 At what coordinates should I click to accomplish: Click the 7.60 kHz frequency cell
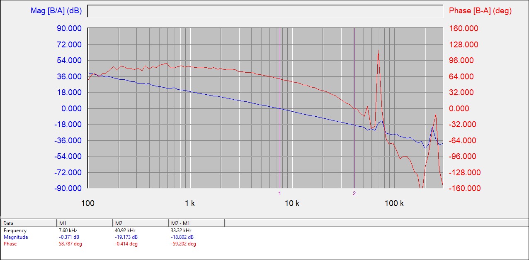pos(68,231)
